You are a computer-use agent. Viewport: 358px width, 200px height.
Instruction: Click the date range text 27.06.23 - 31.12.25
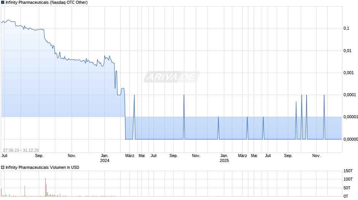point(21,150)
